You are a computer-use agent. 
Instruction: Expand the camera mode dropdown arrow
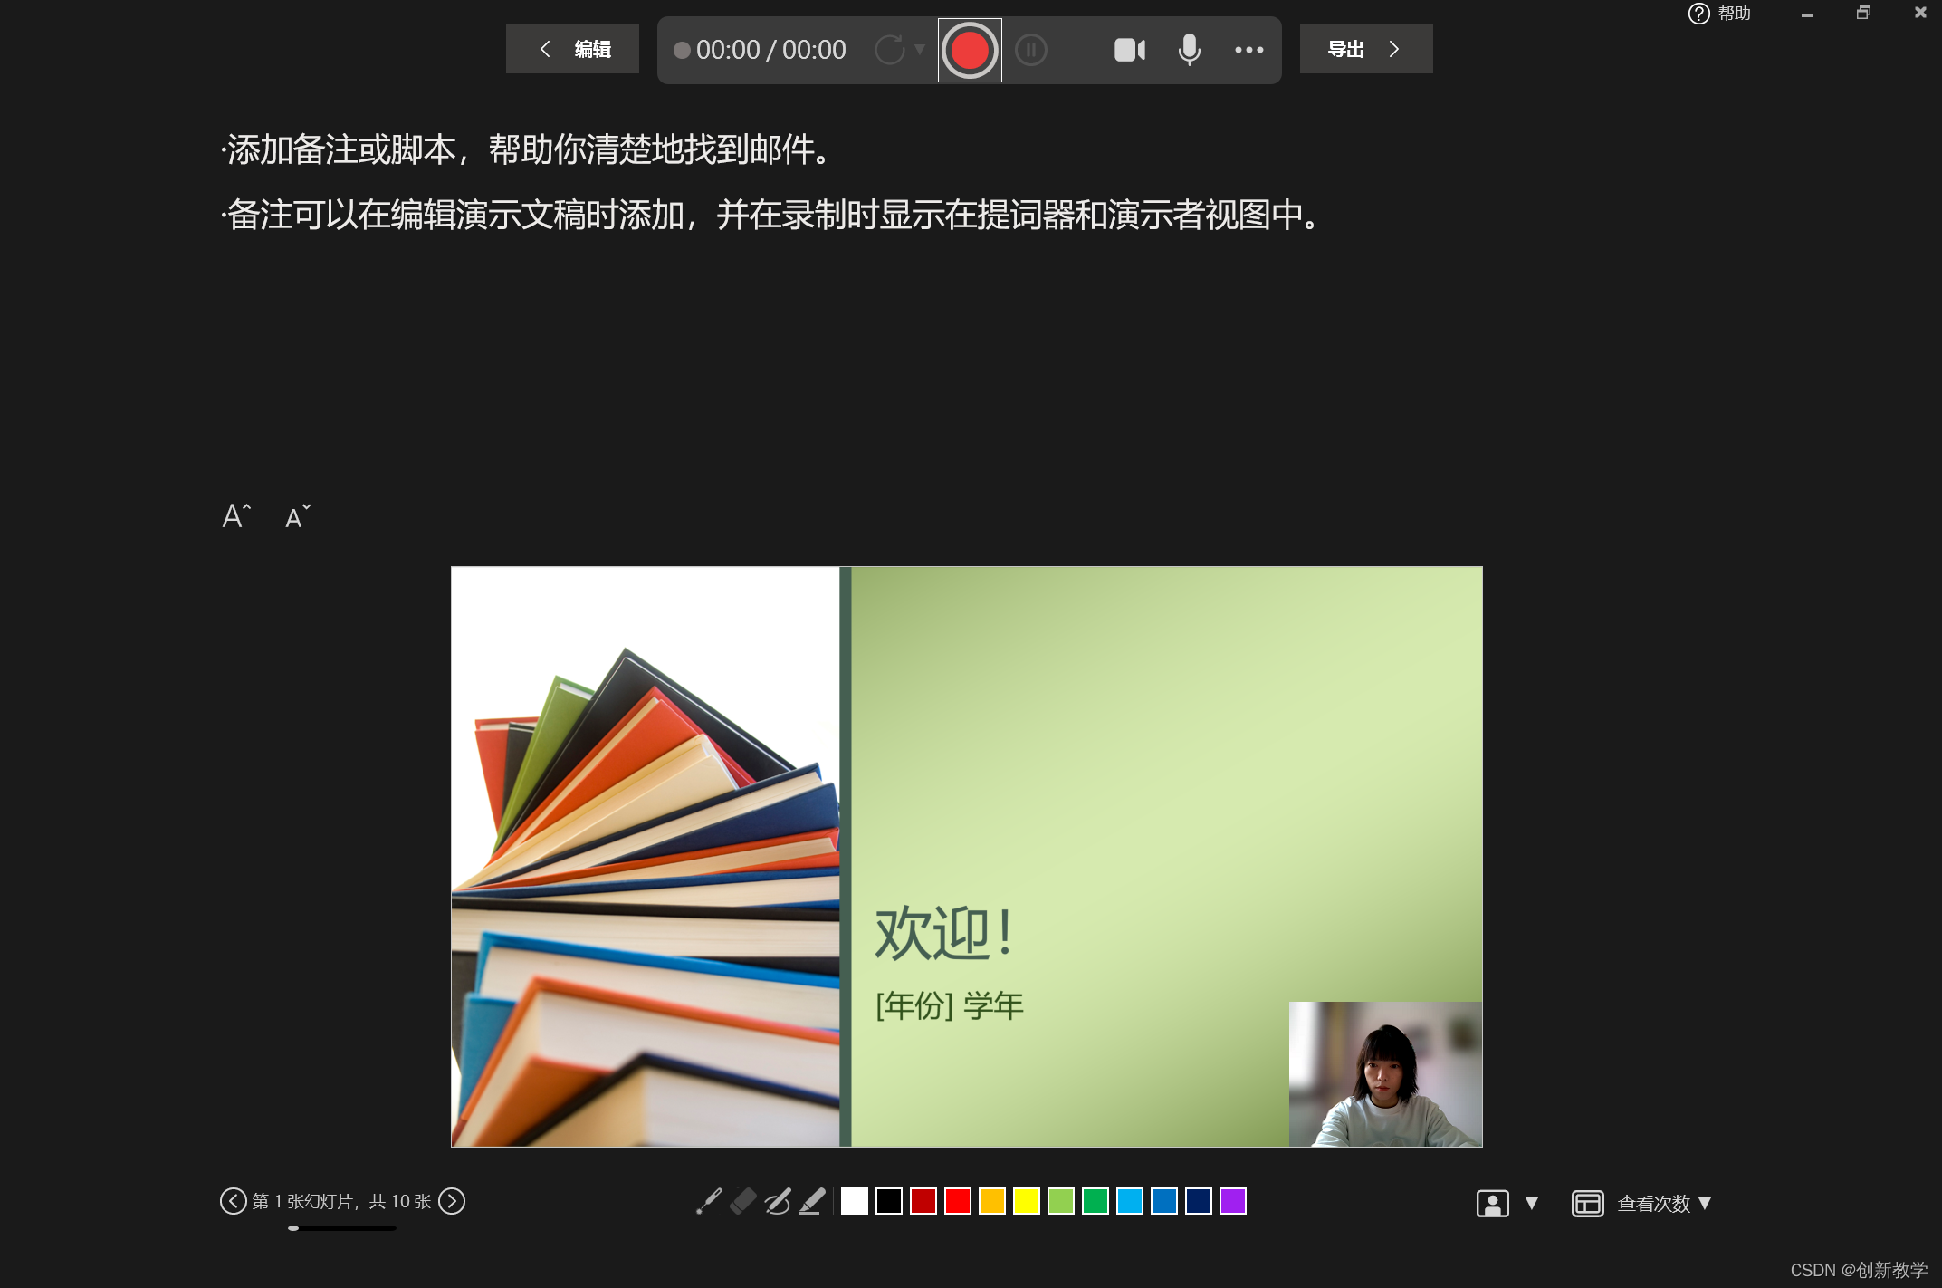(x=1532, y=1203)
